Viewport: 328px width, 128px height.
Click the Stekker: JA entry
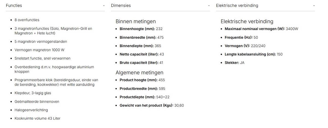click(x=235, y=63)
